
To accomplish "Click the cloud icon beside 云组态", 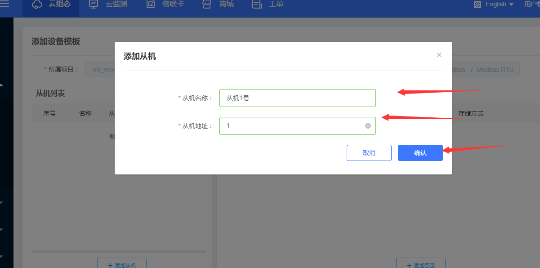I will [x=37, y=4].
